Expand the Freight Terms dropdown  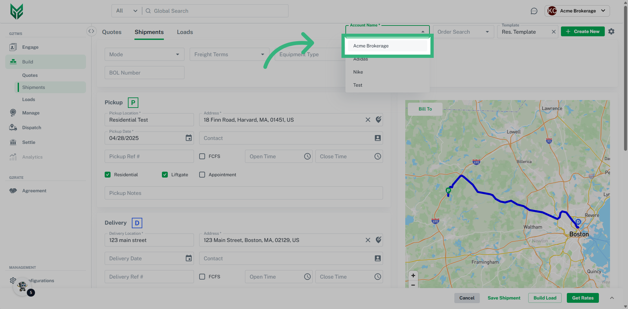coord(229,54)
